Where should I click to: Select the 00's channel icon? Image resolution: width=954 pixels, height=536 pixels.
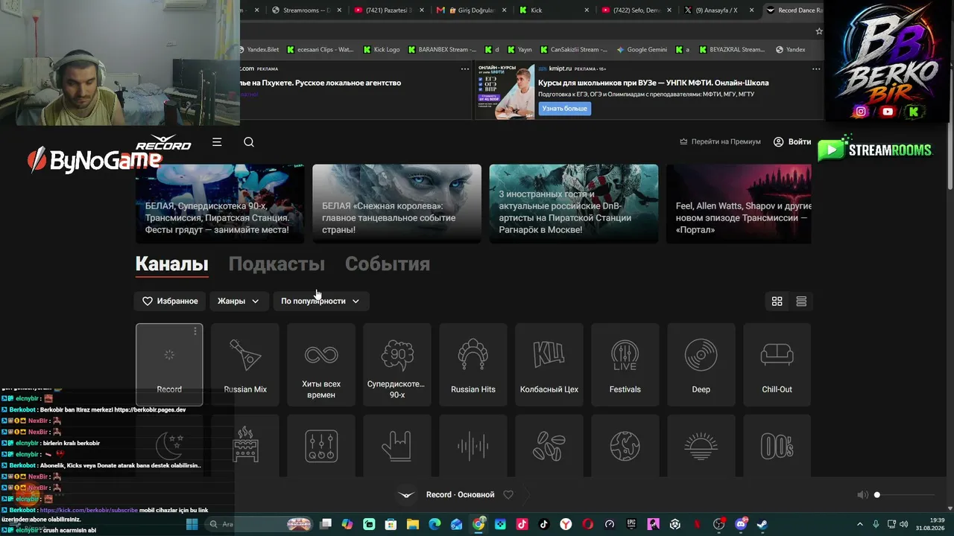pos(777,445)
